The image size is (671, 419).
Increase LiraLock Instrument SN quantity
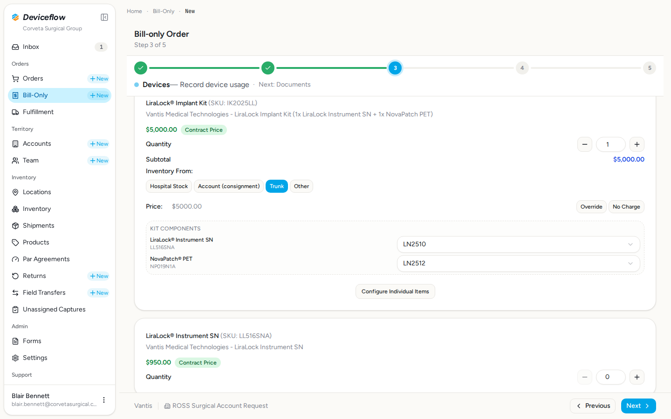[637, 377]
